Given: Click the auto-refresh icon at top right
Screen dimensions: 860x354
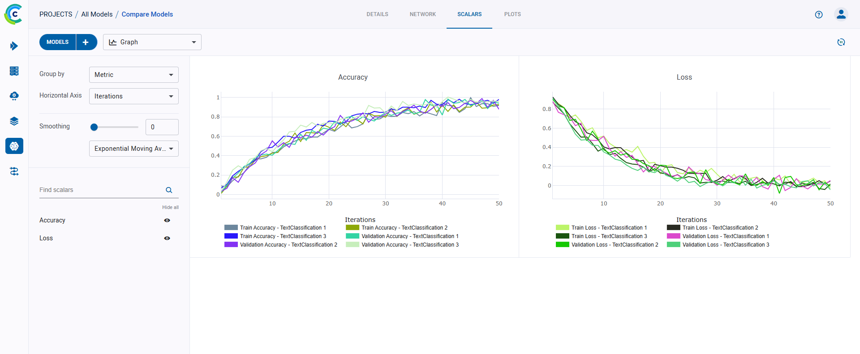Looking at the screenshot, I should pos(841,42).
